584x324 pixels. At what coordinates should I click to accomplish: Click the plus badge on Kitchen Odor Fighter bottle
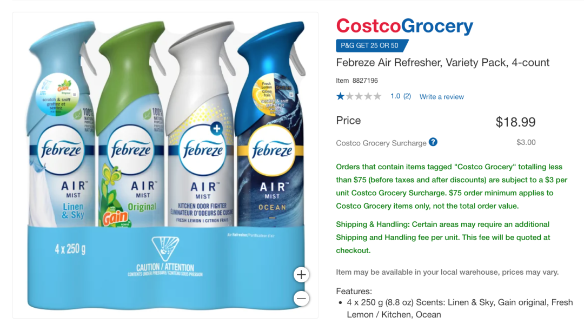click(x=216, y=129)
